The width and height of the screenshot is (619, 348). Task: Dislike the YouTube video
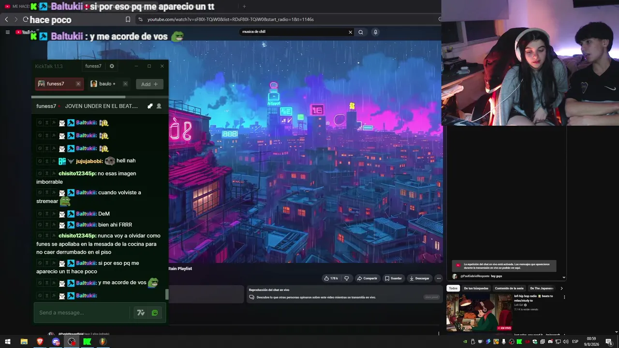pyautogui.click(x=346, y=278)
